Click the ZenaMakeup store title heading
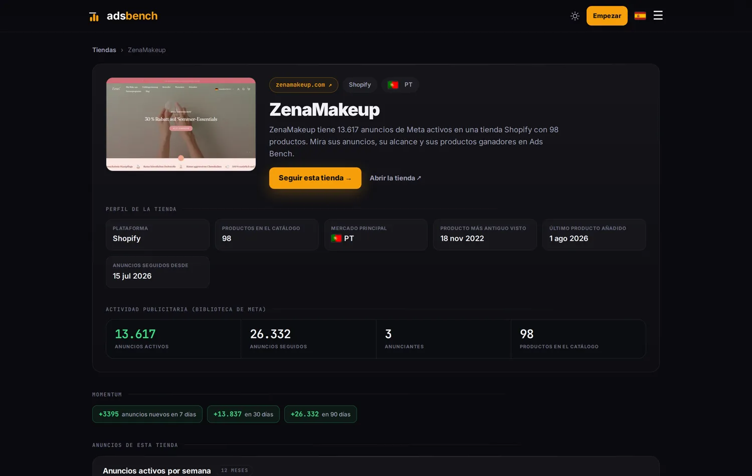Screen dimensions: 752x476 pos(324,110)
